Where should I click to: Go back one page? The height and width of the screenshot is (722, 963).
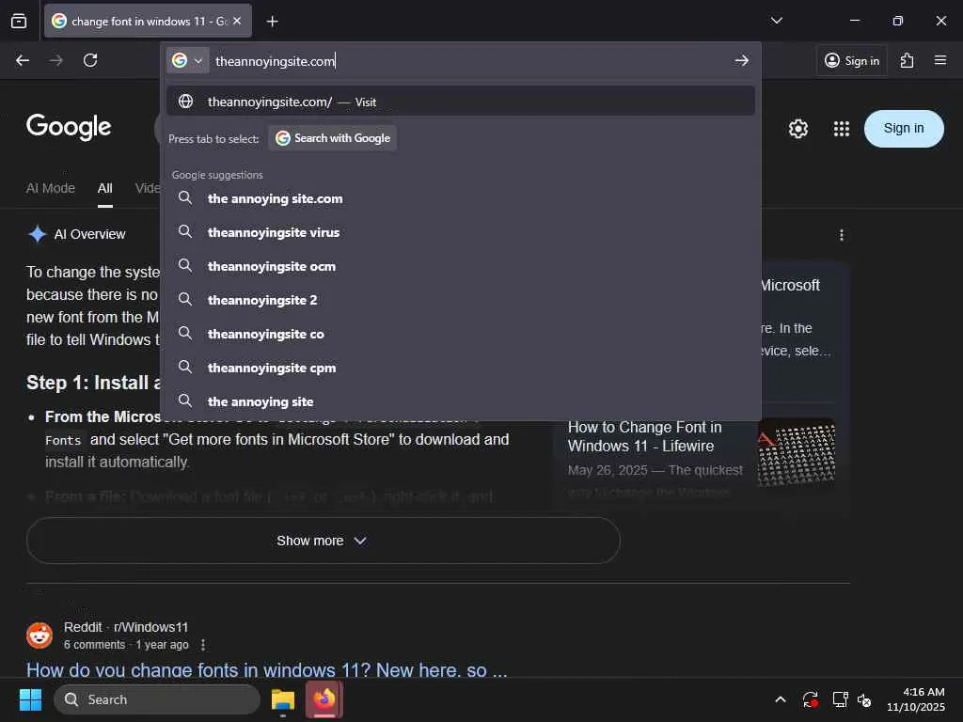click(23, 60)
